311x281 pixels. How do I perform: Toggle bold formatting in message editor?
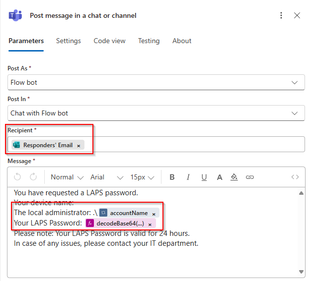172,177
